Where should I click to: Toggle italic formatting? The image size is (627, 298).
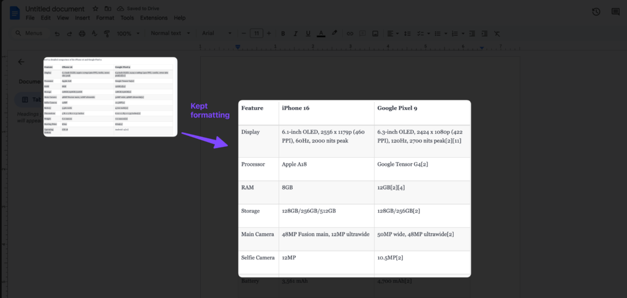(295, 33)
